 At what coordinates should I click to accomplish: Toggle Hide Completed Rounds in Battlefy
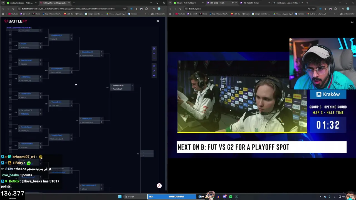point(19,27)
